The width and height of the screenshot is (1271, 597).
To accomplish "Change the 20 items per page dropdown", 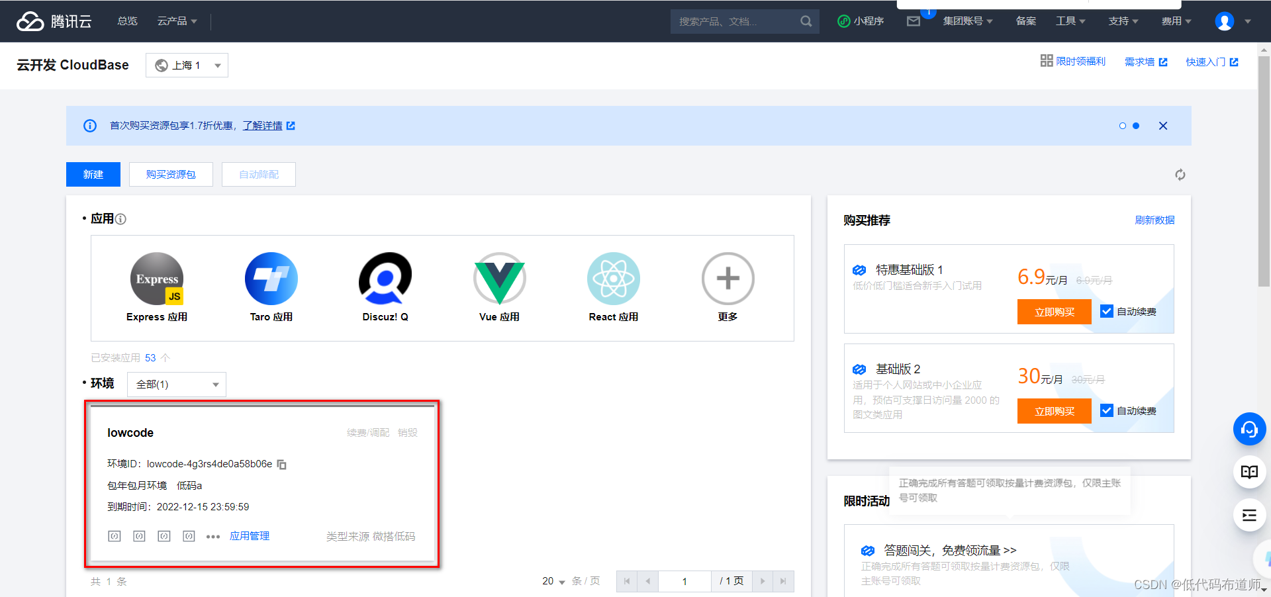I will (553, 581).
